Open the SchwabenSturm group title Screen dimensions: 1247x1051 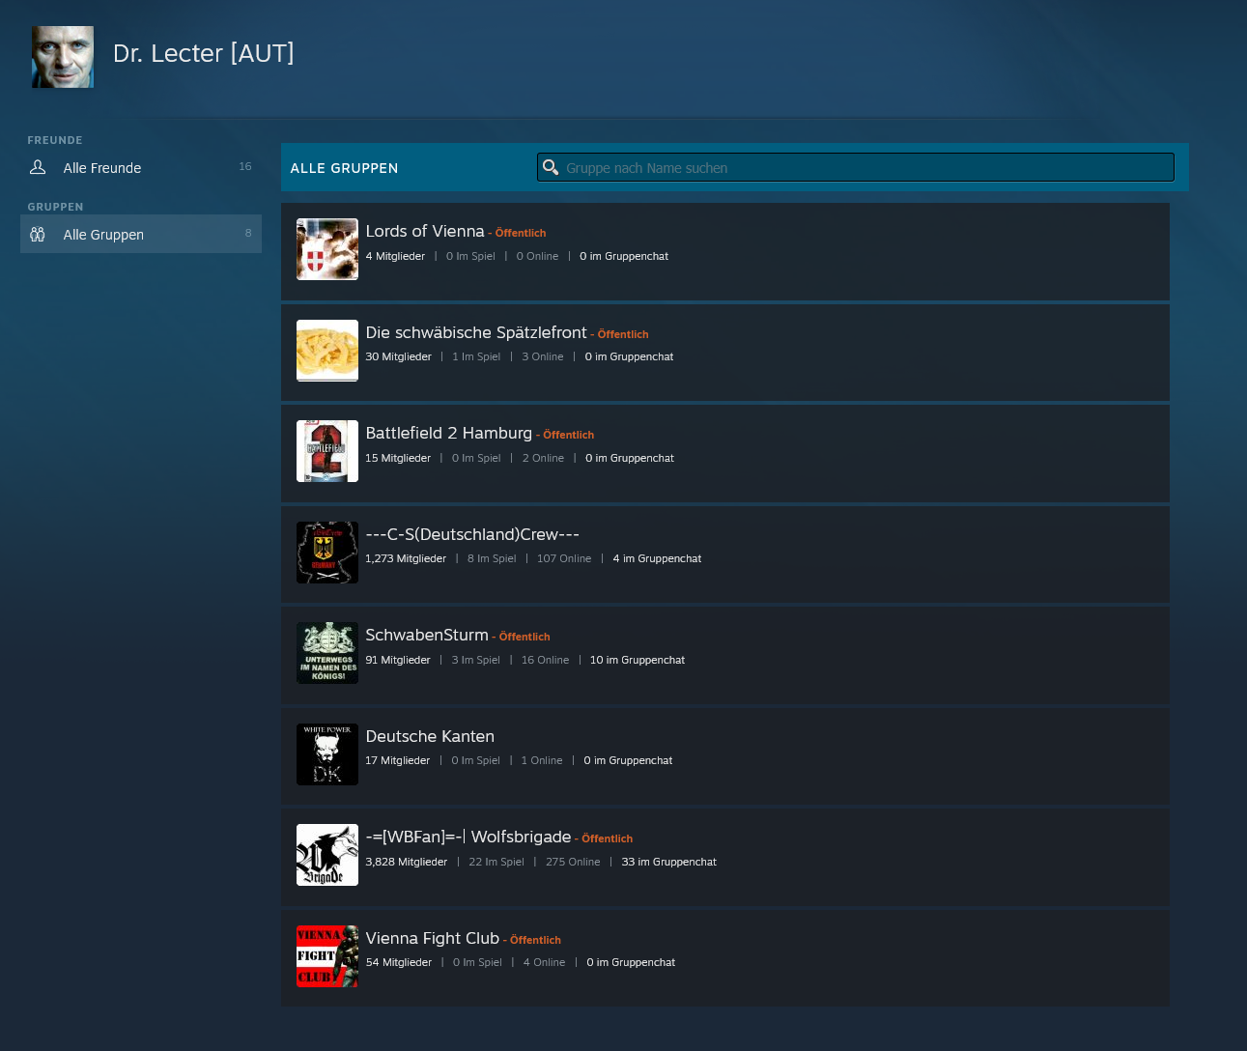pos(426,636)
